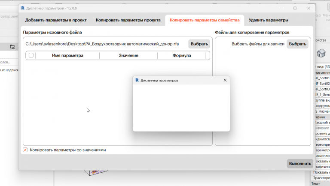Viewport: 330px width, 186px height.
Task: Click the Revit icon in main dialog title
Action: (23, 8)
